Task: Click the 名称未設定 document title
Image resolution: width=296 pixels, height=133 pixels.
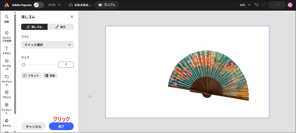Action: pyautogui.click(x=83, y=5)
